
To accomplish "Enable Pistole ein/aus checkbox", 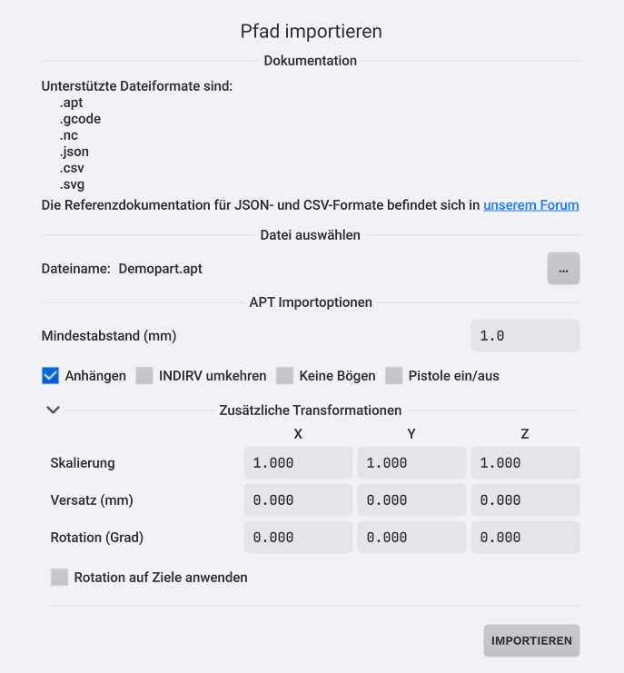I will (394, 375).
